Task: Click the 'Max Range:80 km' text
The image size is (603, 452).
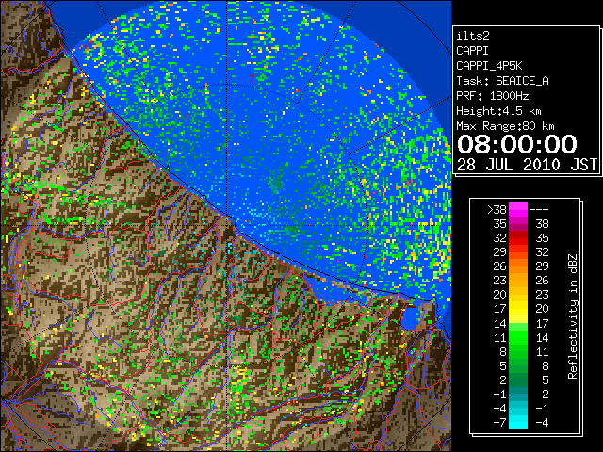Action: (x=505, y=126)
